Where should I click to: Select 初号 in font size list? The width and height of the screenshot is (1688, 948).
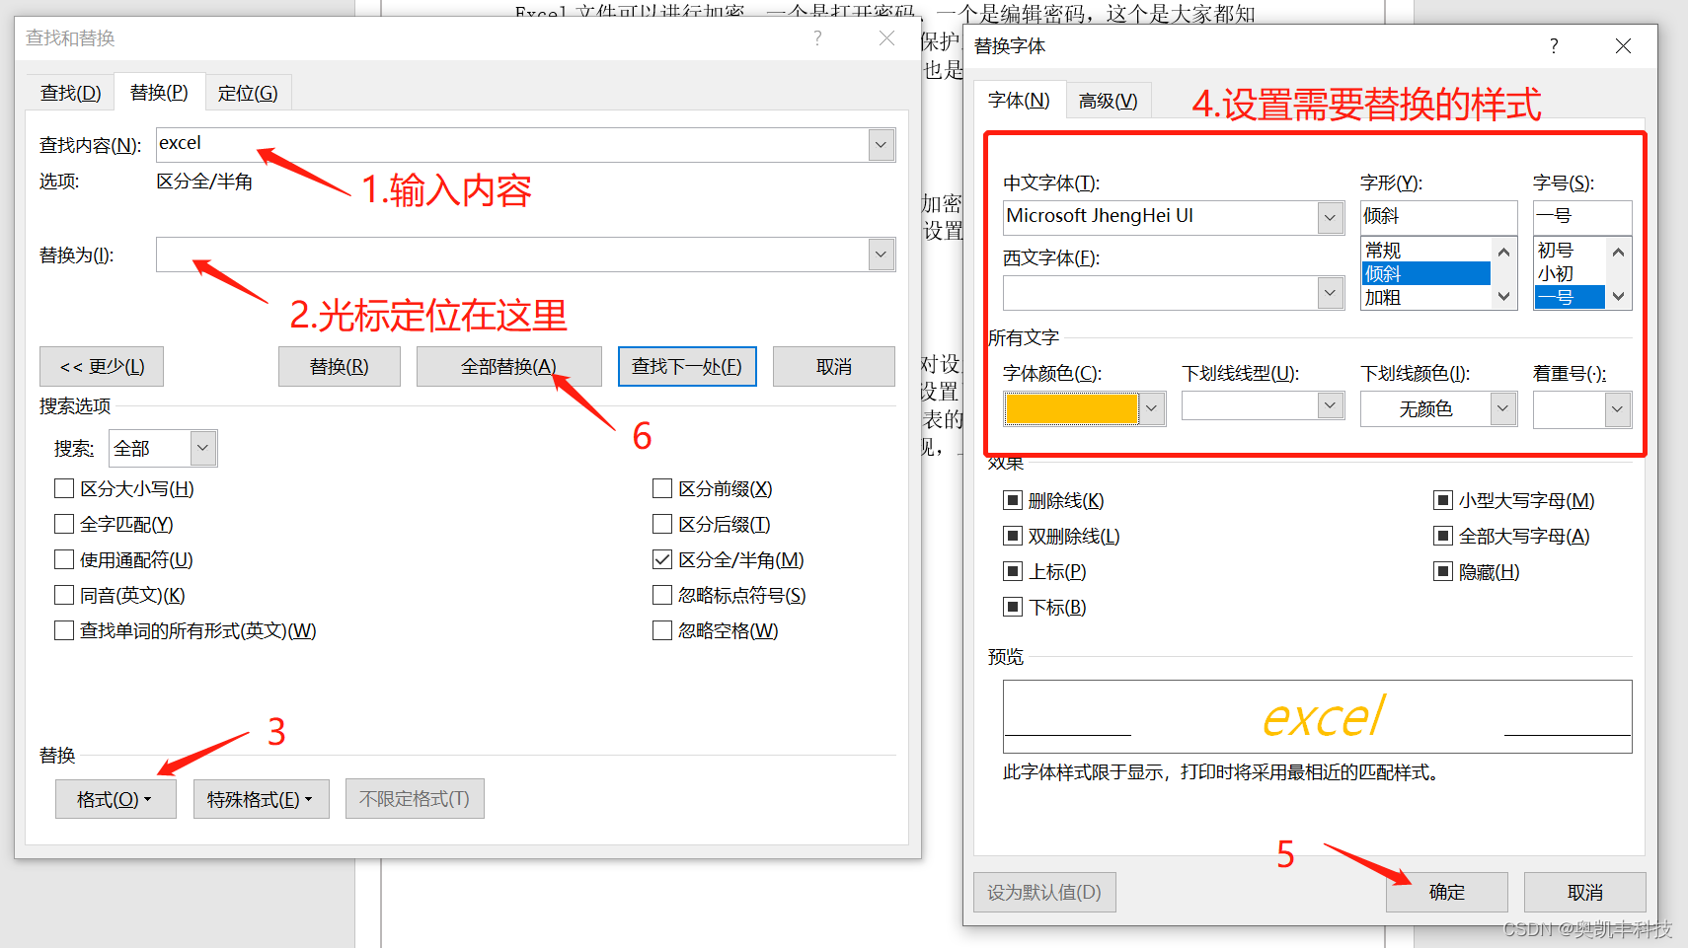1570,250
